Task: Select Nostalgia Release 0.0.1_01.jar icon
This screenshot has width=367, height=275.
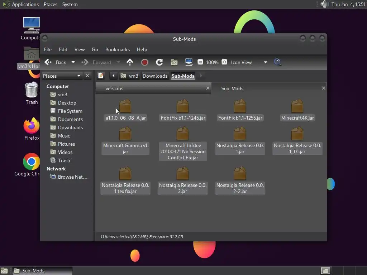Action: 297,134
